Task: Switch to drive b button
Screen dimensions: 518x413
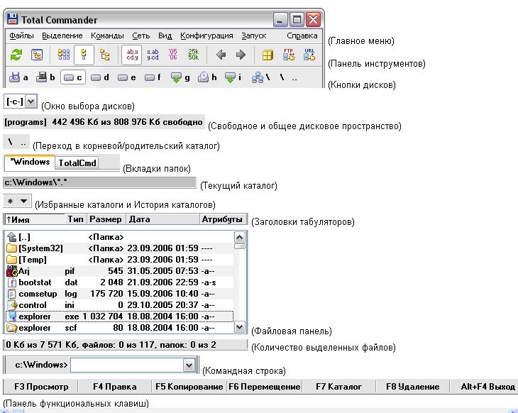Action: point(45,77)
